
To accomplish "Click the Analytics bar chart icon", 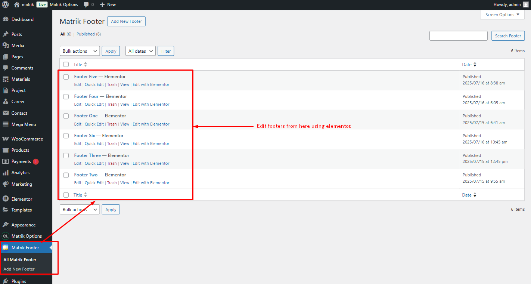I will (6, 173).
